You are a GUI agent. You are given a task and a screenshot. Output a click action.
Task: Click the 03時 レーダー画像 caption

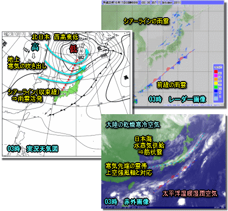click(177, 99)
